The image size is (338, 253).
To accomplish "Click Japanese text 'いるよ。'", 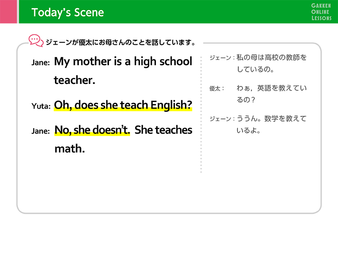I will click(x=249, y=130).
